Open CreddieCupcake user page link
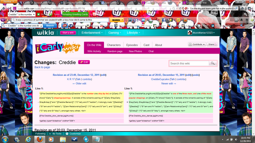This screenshot has height=143, width=255. coord(160,79)
